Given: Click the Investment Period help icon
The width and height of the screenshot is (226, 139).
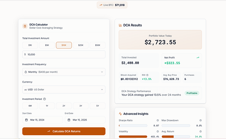Looking at the screenshot, I should pos(44,99).
